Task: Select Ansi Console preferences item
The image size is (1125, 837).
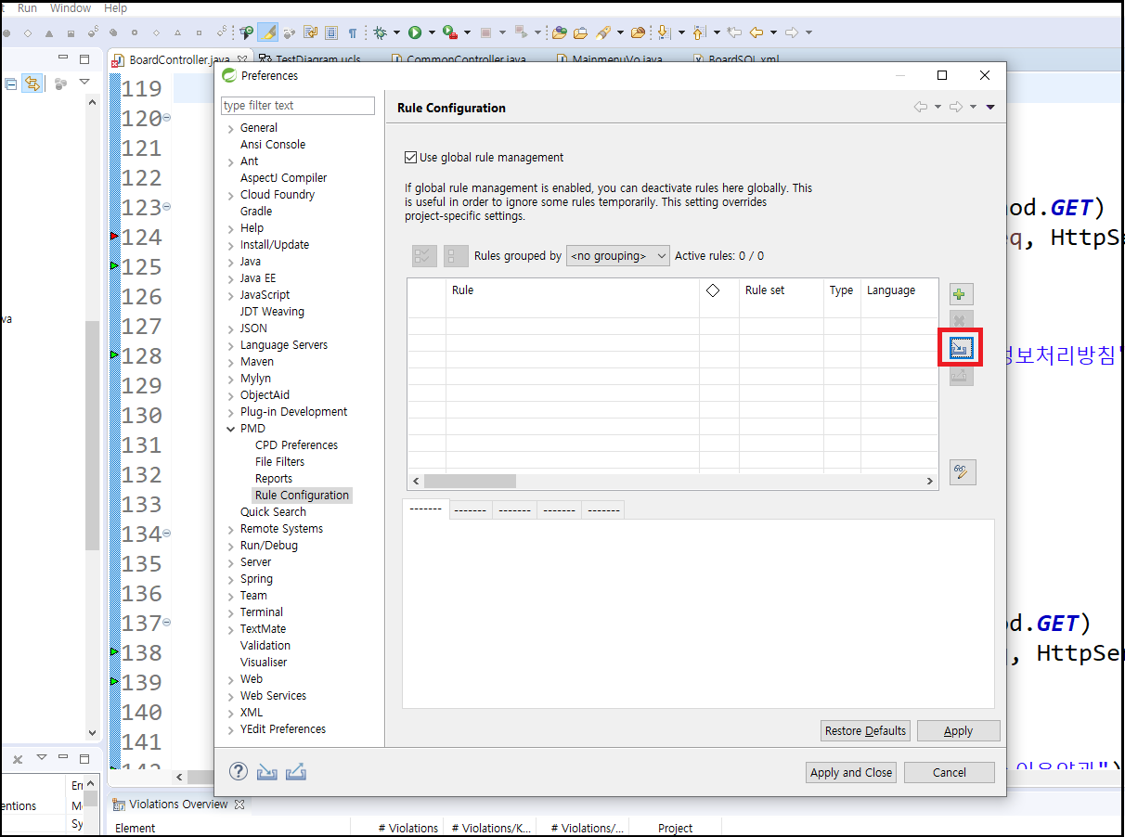Action: (x=272, y=145)
